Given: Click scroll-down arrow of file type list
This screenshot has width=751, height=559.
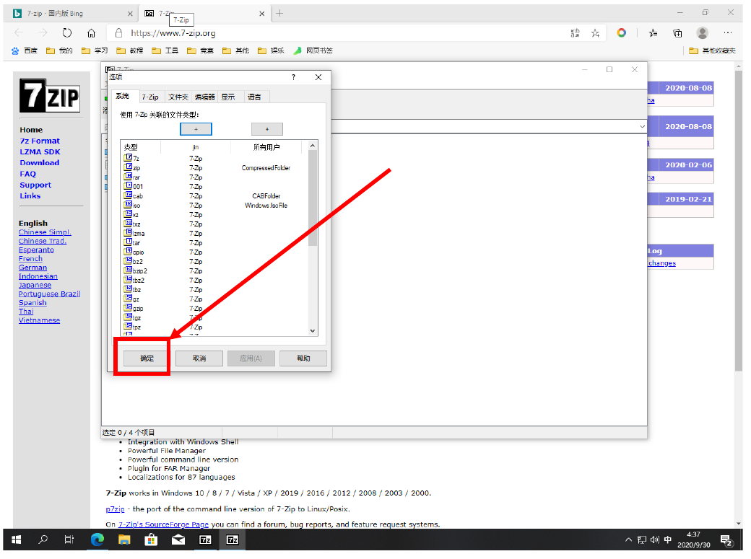Looking at the screenshot, I should [313, 331].
